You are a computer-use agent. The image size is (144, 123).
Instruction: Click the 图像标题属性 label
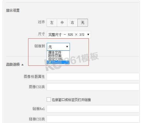tap(34, 77)
